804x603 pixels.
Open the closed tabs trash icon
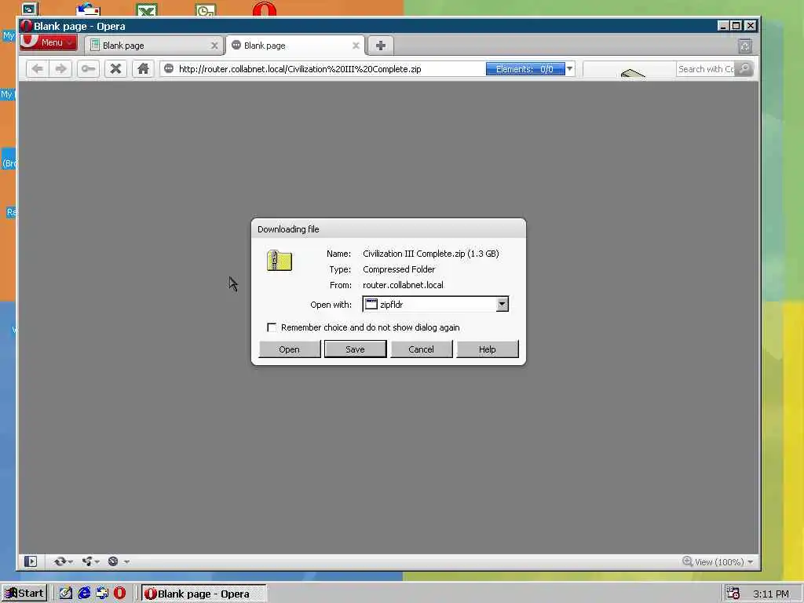(x=745, y=46)
